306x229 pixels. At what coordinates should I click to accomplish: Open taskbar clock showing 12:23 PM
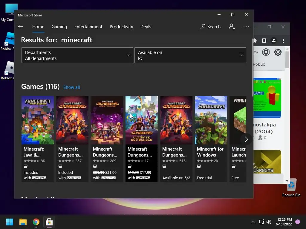[x=284, y=222]
